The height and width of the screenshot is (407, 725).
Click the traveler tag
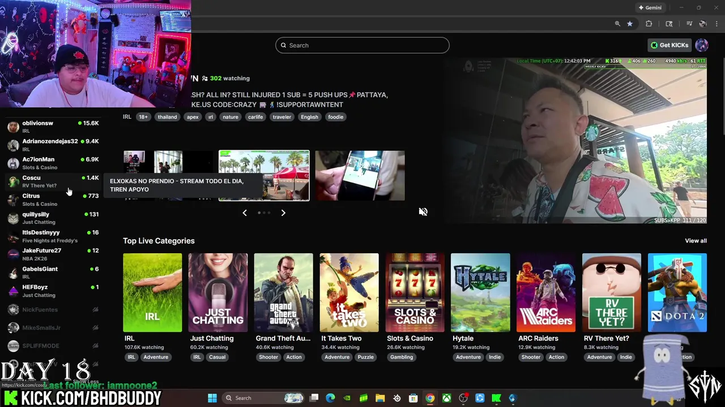tap(282, 117)
